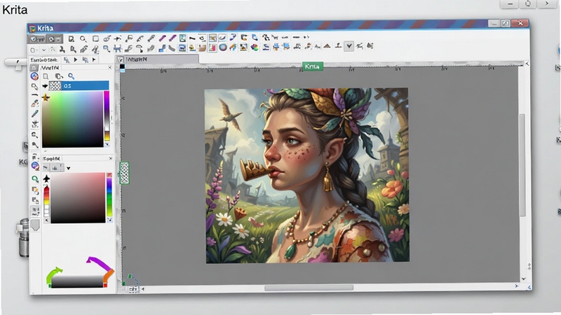Click the magnifier zoom icon in top toolbar
Viewport: 561px width, 315px height.
point(83,38)
